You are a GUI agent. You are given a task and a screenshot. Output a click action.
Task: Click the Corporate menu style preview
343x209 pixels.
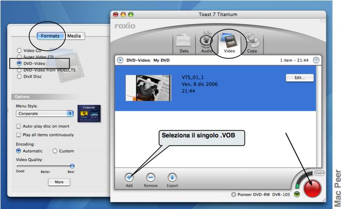point(89,113)
